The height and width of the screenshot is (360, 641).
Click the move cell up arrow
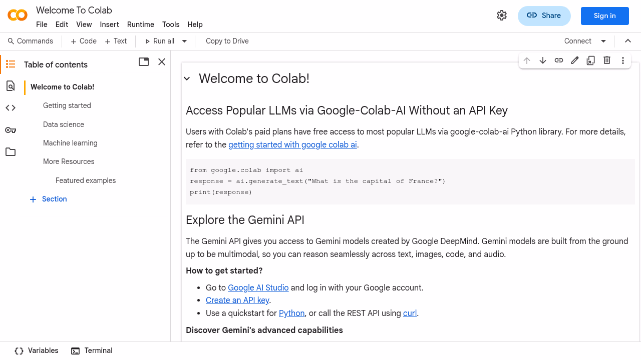point(527,60)
